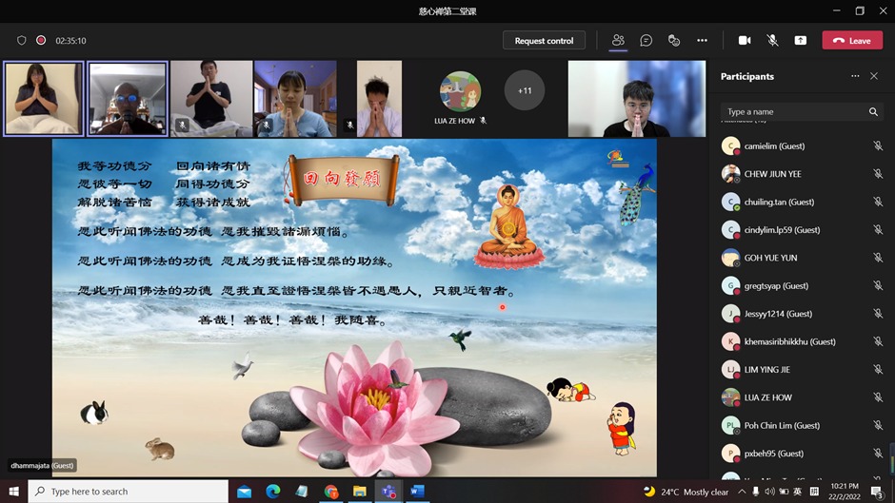
Task: Select participant LIM YING JIE
Action: click(802, 370)
